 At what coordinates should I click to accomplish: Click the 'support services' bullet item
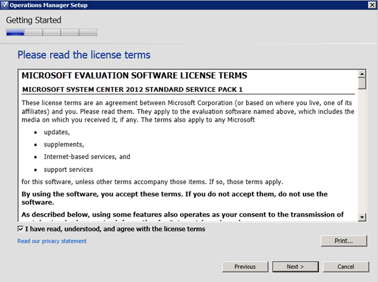tap(68, 170)
